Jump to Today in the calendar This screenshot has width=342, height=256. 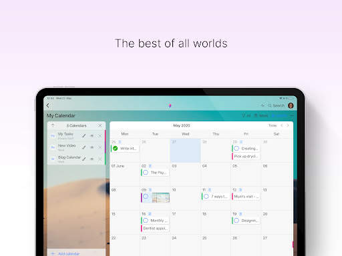(273, 125)
